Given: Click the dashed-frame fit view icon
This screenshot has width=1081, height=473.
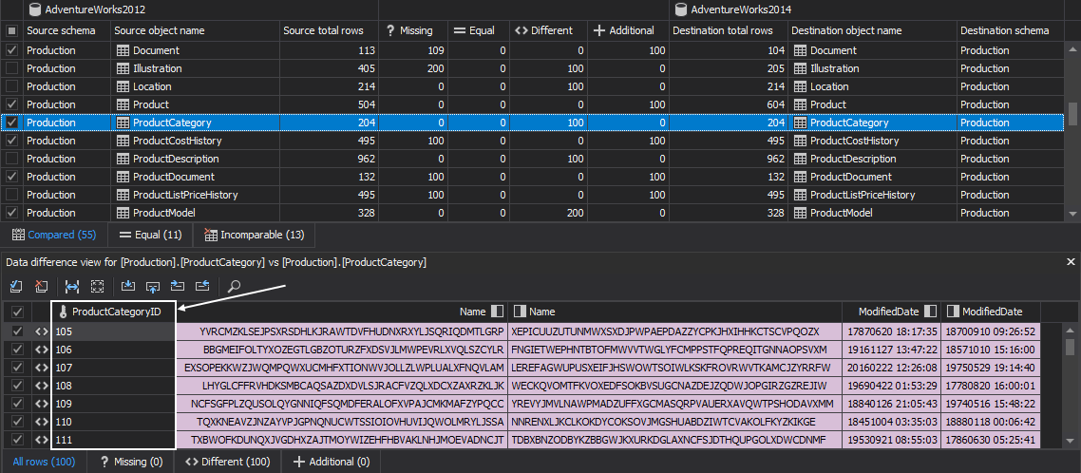Looking at the screenshot, I should point(97,285).
